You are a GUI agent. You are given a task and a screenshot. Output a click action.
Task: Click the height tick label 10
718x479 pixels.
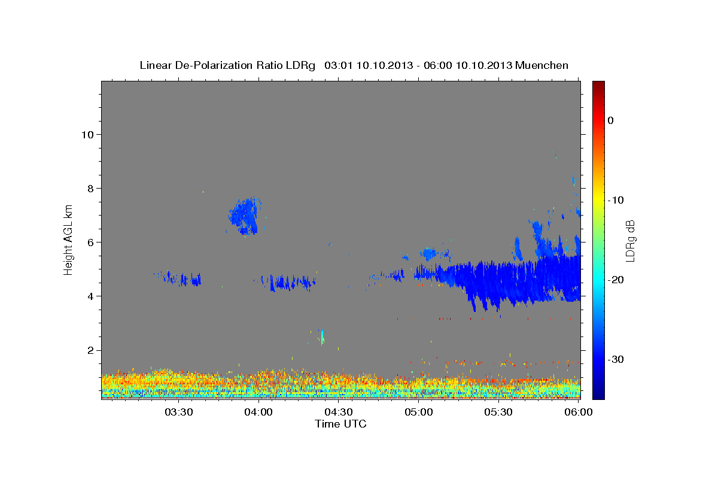(89, 134)
